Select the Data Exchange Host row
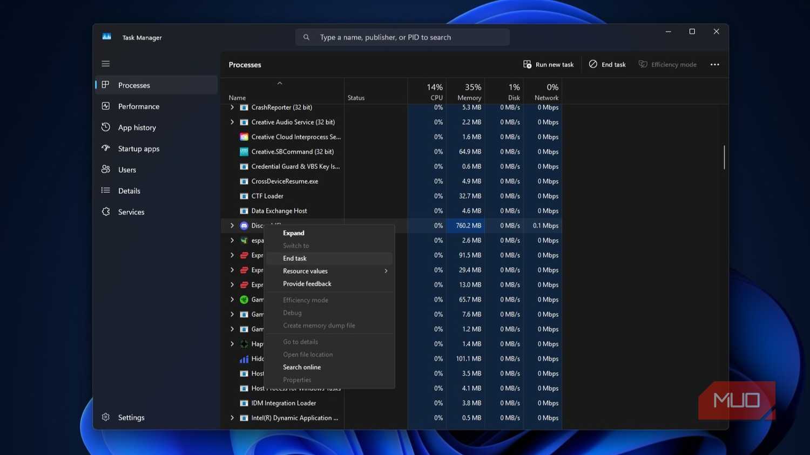This screenshot has width=810, height=455. [x=391, y=211]
